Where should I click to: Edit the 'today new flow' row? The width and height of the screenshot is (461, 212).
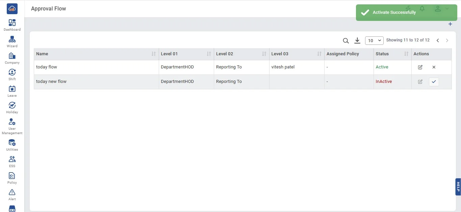point(420,82)
